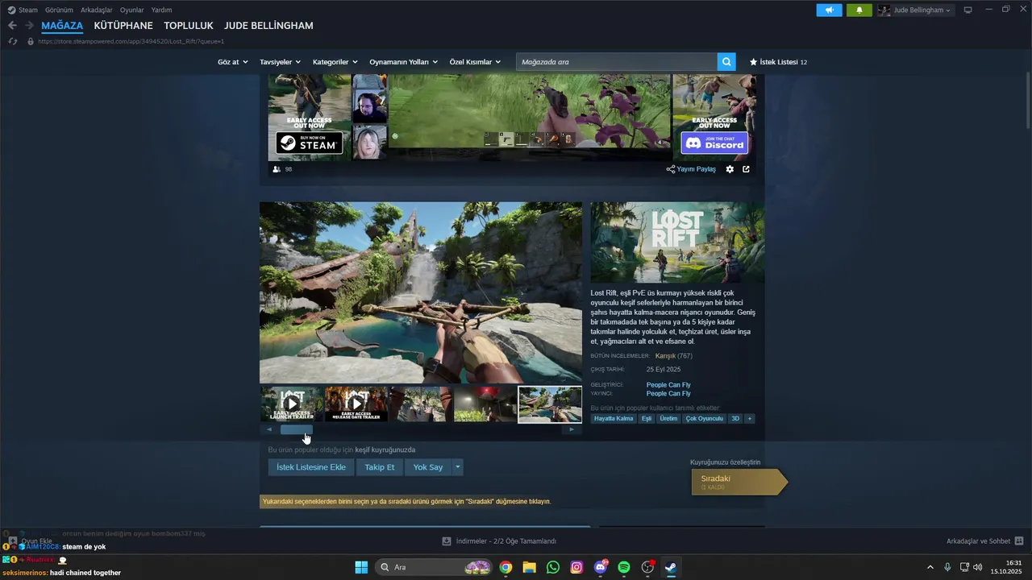
Task: Click the Yayını Paylaş share link
Action: (691, 169)
